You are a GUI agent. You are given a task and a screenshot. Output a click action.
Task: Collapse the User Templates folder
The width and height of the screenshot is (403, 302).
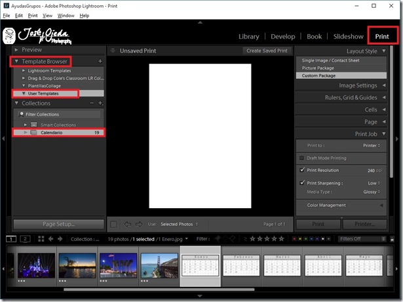point(24,93)
